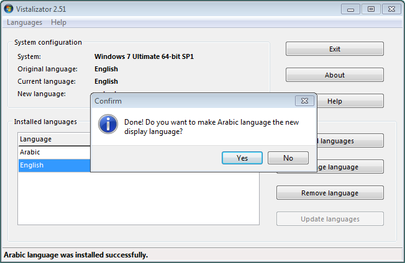405x263 pixels.
Task: Maximize the Vistalizator window
Action: [x=371, y=9]
